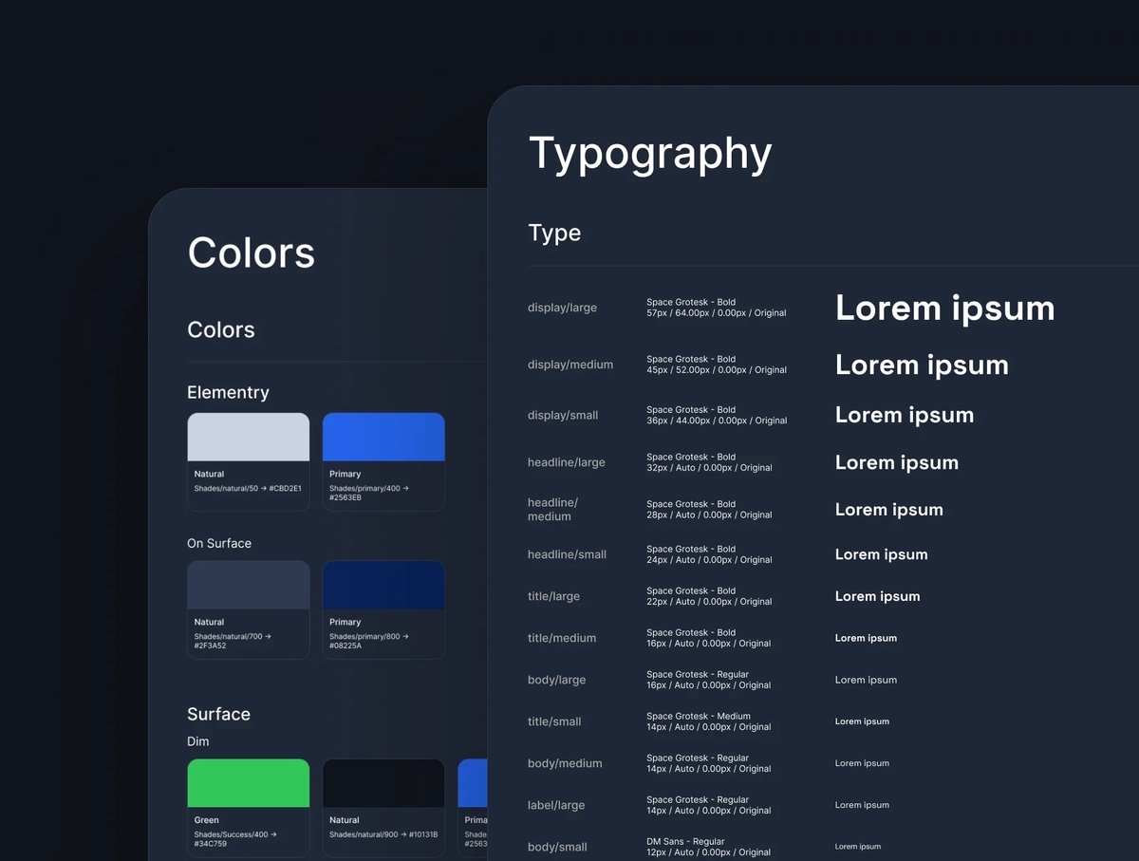Select the bright blue Primary swatch under Elementry
The height and width of the screenshot is (861, 1139).
pyautogui.click(x=383, y=438)
